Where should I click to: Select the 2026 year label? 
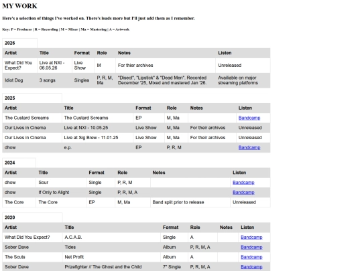click(9, 43)
